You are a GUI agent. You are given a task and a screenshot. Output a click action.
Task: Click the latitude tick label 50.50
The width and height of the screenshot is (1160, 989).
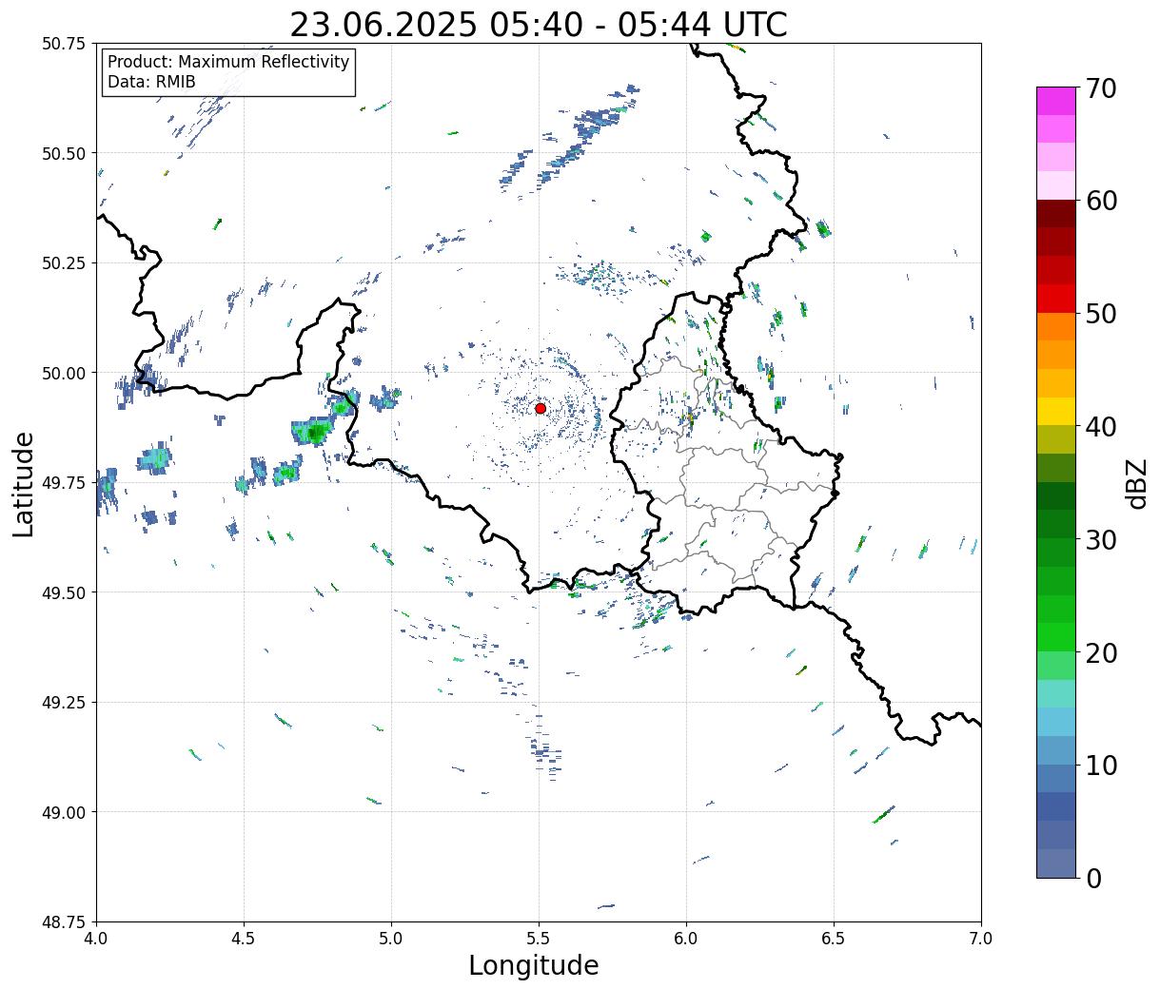(x=64, y=153)
